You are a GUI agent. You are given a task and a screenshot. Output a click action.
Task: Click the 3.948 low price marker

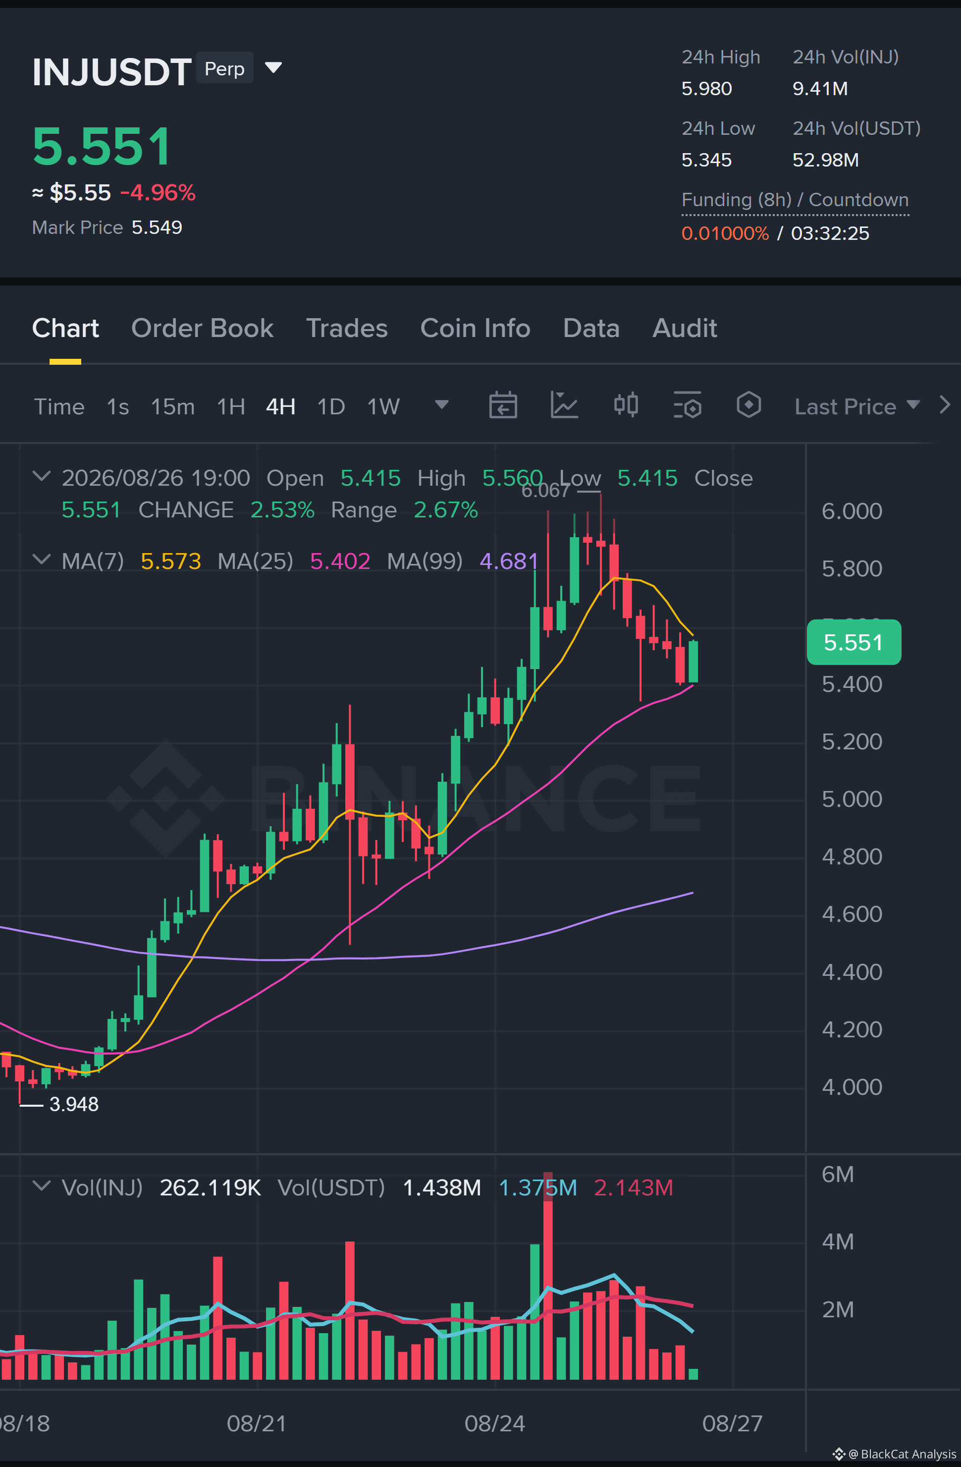pos(74,1104)
